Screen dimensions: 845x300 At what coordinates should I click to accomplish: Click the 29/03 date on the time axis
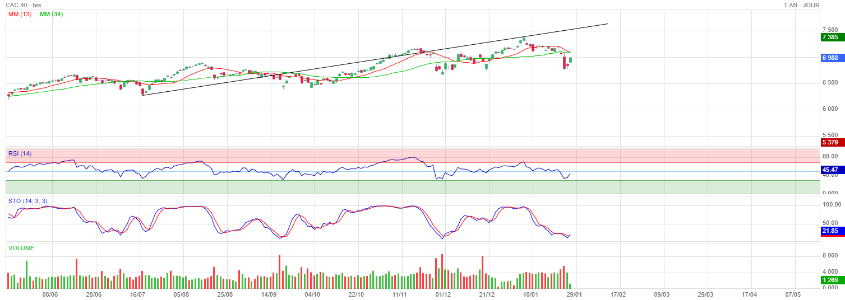705,294
